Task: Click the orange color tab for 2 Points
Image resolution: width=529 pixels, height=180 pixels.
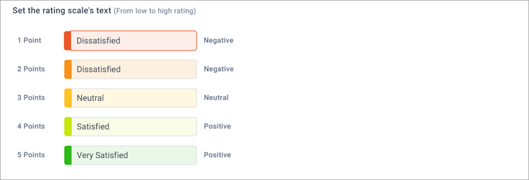Action: point(68,70)
